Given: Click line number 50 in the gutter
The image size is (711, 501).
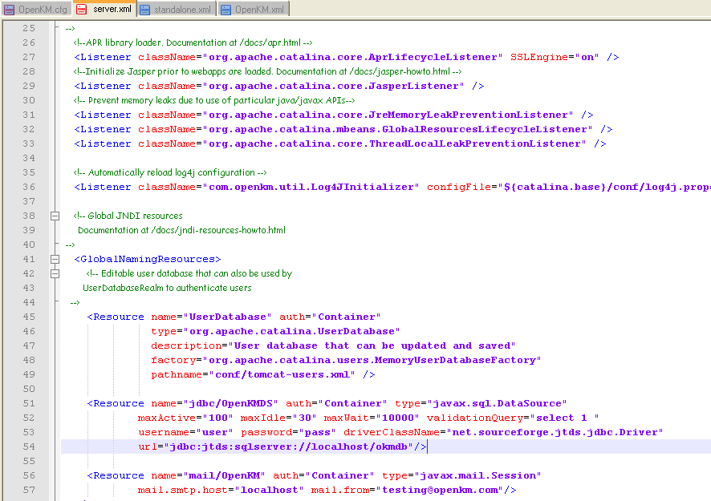Looking at the screenshot, I should pos(28,389).
